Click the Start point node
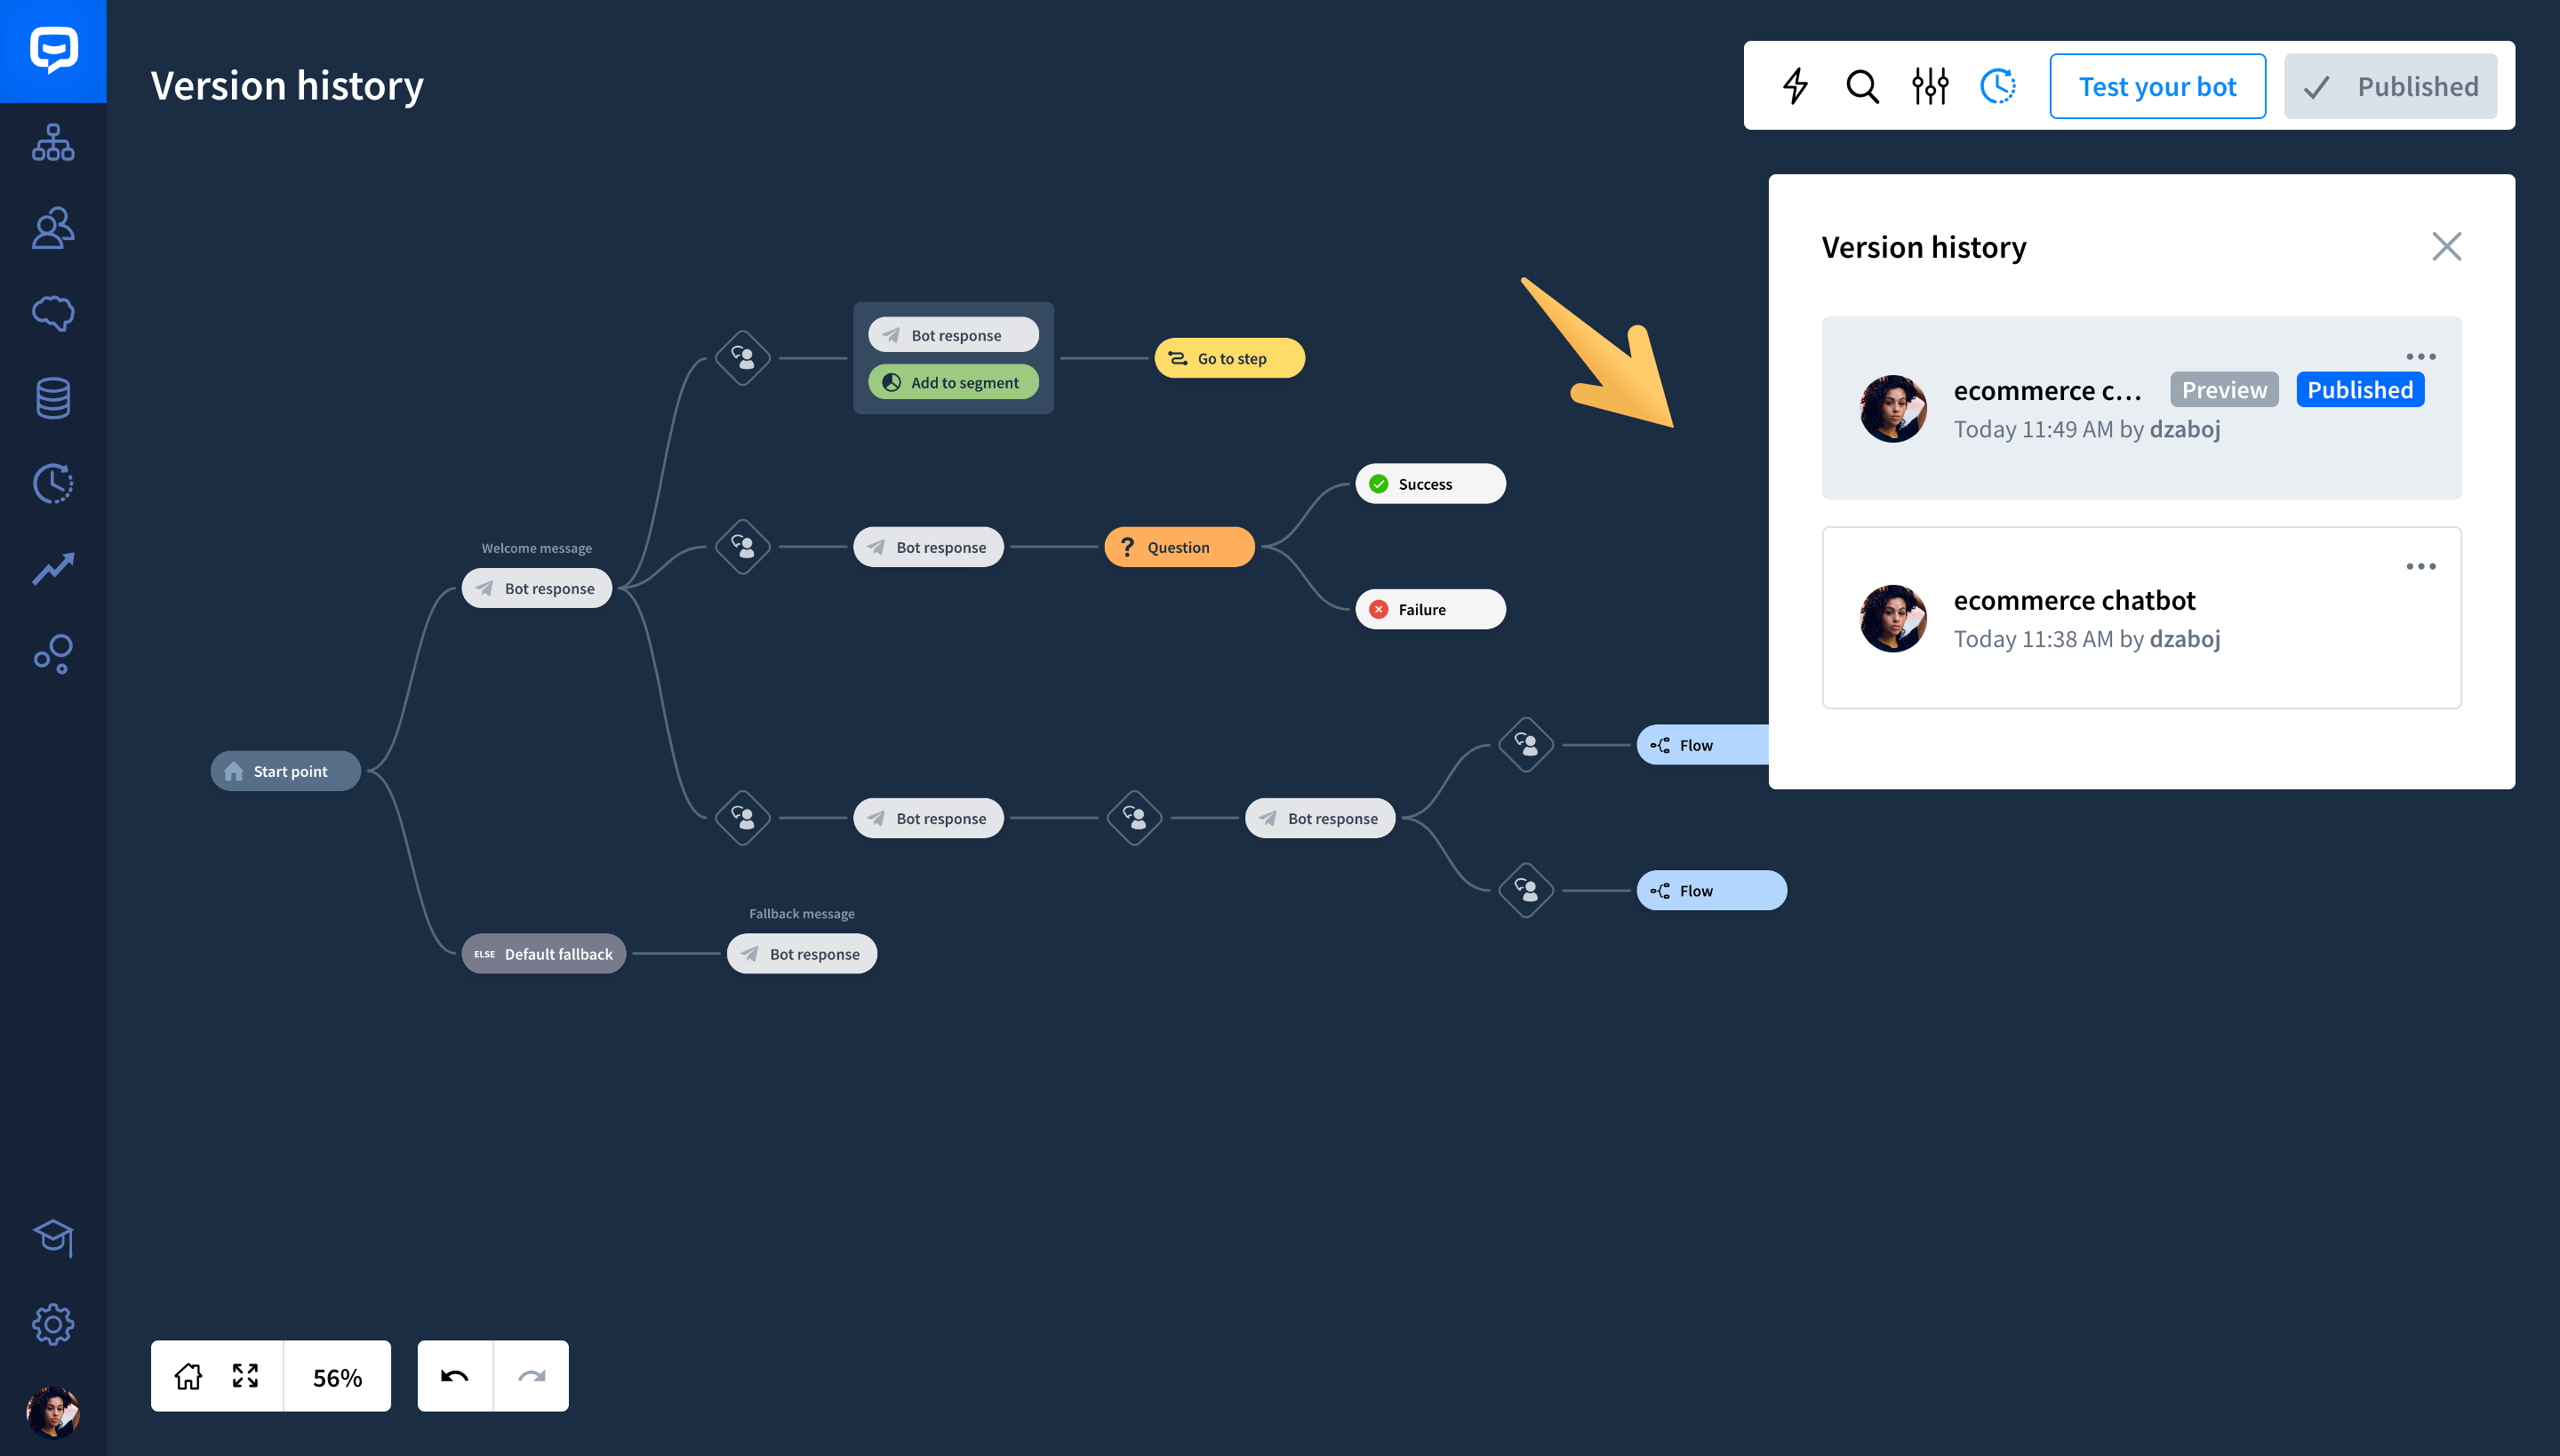Screen dimensions: 2560x1456 tap(284, 770)
